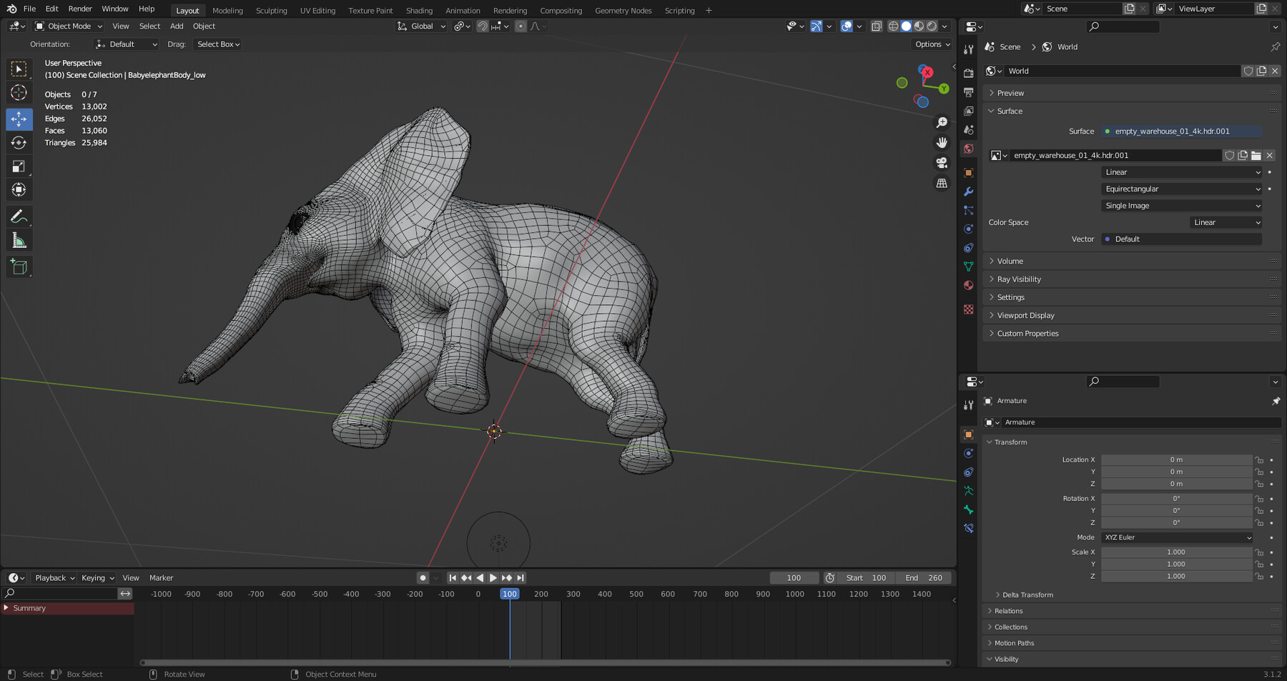Viewport: 1287px width, 681px height.
Task: Open the Transform Orientation dropdown showing Global
Action: (x=421, y=26)
